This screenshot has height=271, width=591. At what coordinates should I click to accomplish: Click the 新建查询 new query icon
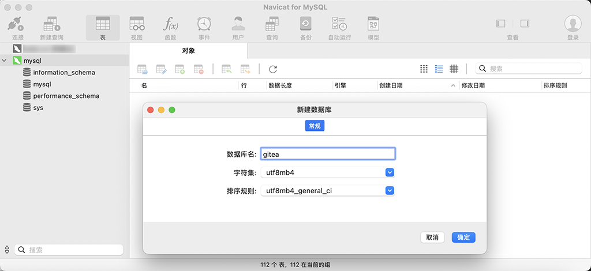(x=51, y=24)
